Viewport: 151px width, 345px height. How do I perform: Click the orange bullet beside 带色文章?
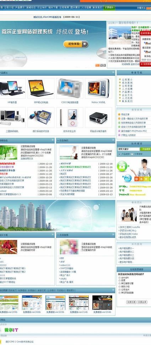[x=119, y=114]
